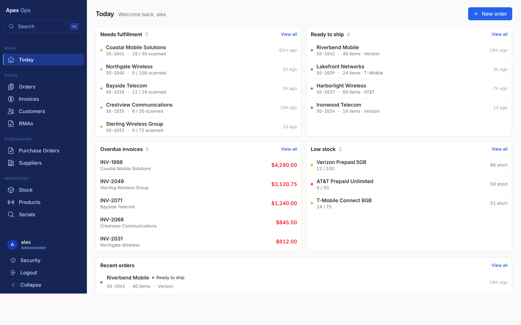
Task: Click the $3,120.75 overdue amount
Action: tap(284, 184)
